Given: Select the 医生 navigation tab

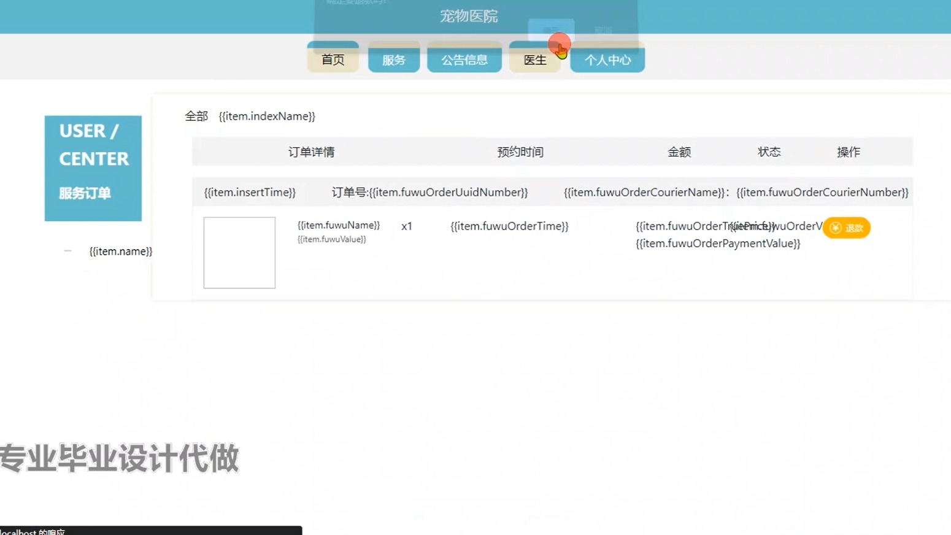Looking at the screenshot, I should [534, 60].
